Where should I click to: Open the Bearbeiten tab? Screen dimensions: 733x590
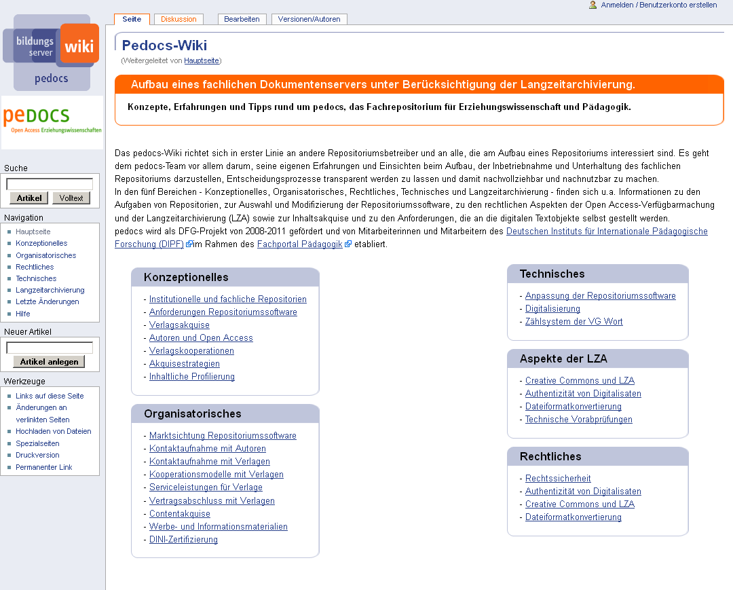[x=242, y=19]
